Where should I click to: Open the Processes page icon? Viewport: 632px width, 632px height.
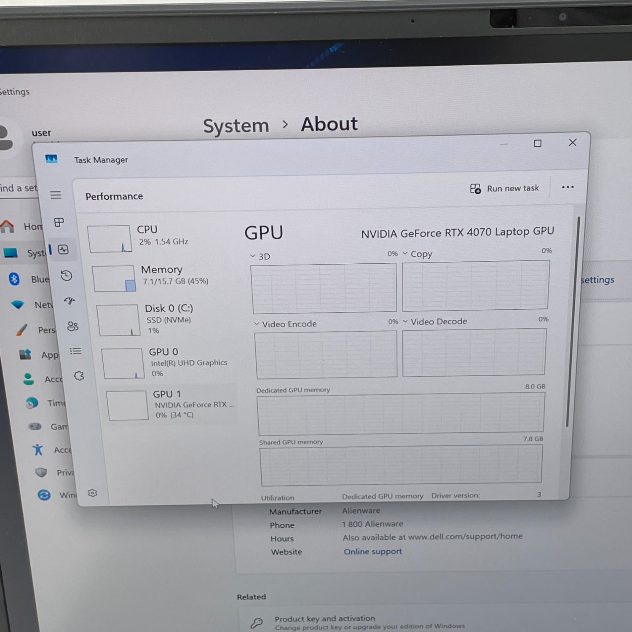59,222
